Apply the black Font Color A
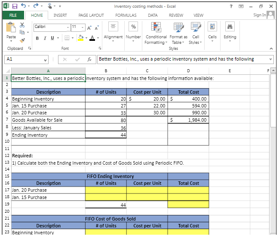This screenshot has height=236, width=279. point(92,38)
